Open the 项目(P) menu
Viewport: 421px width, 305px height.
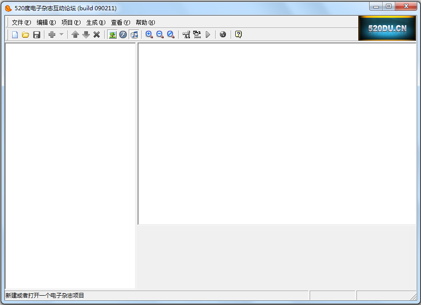(x=71, y=22)
